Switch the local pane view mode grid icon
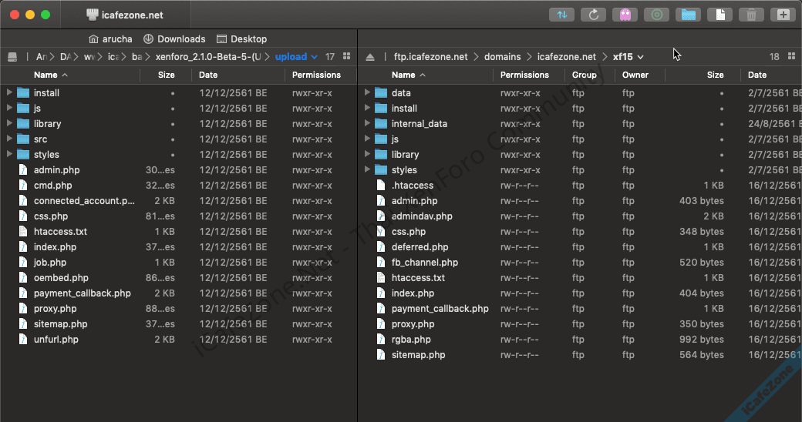802x422 pixels. 346,57
